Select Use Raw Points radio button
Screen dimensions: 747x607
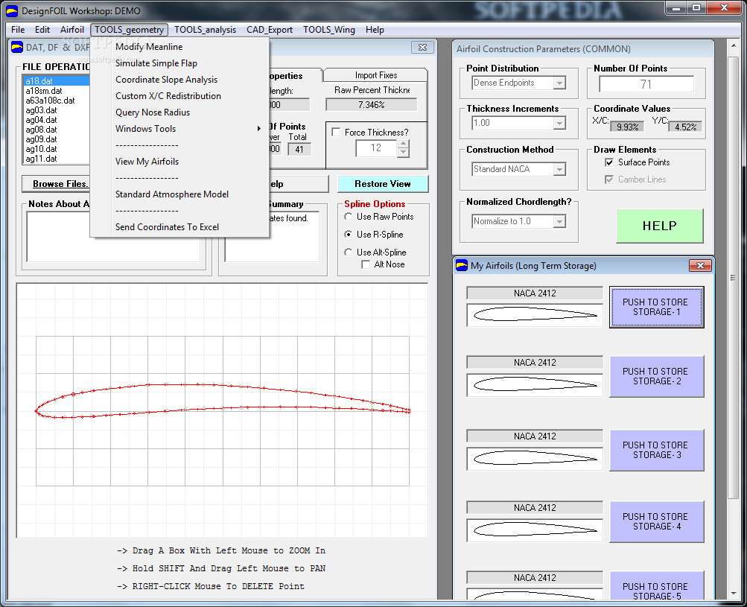click(x=349, y=217)
